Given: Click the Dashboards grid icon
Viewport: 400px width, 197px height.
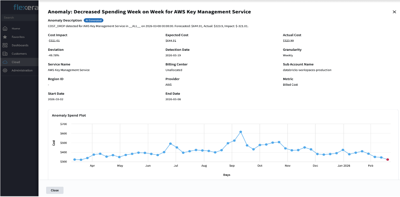Looking at the screenshot, I should [x=5, y=45].
